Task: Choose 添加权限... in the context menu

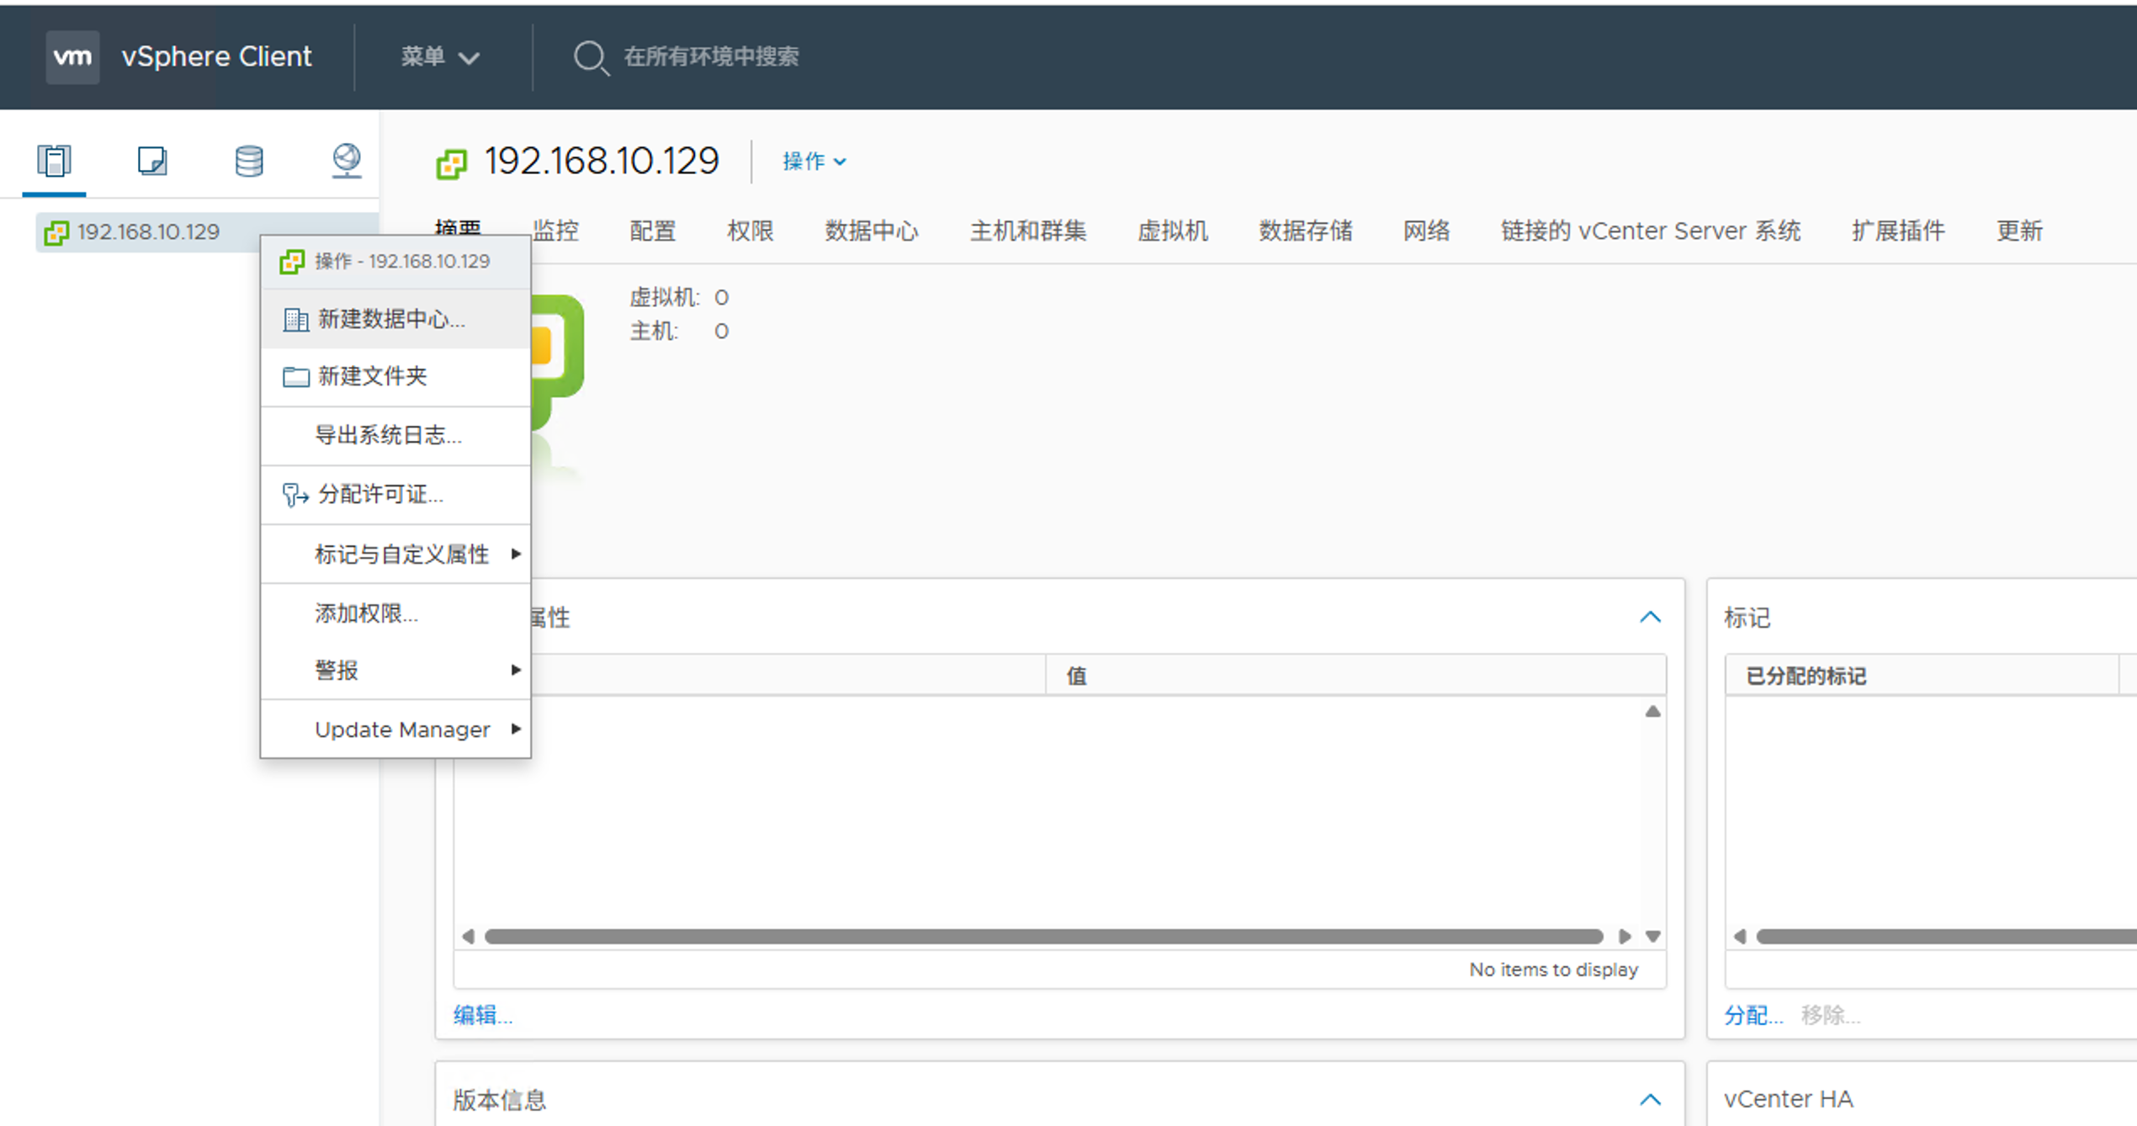Action: [x=395, y=613]
